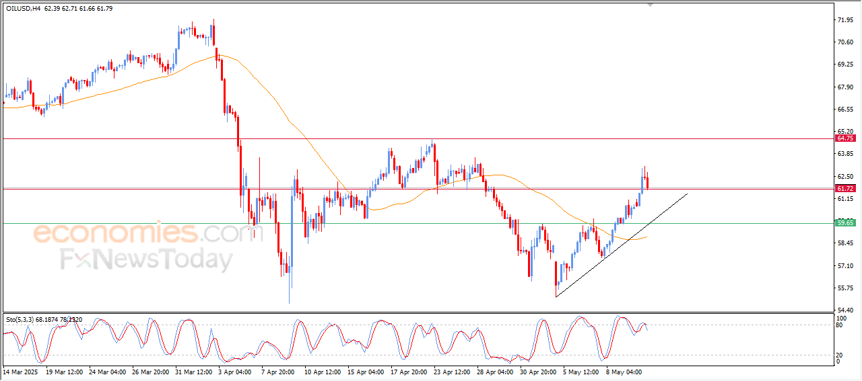The image size is (862, 381).
Task: Click the 63.85 price axis label
Action: pos(844,154)
